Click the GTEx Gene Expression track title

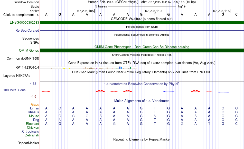[x=142, y=63]
